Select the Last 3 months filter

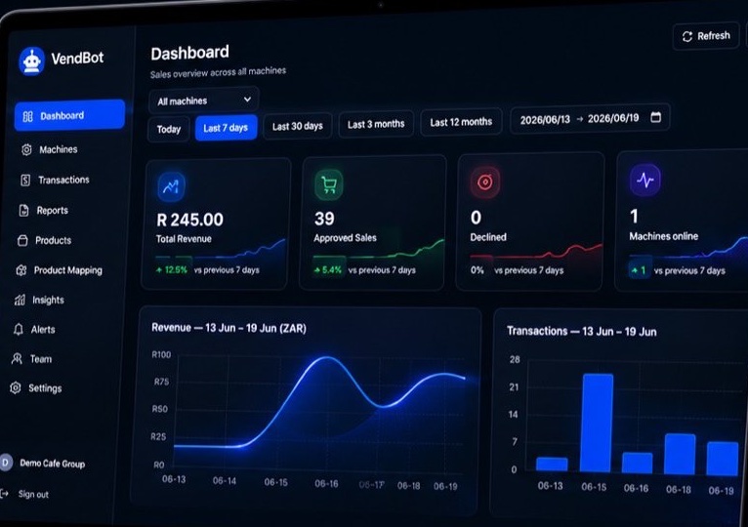(x=376, y=125)
